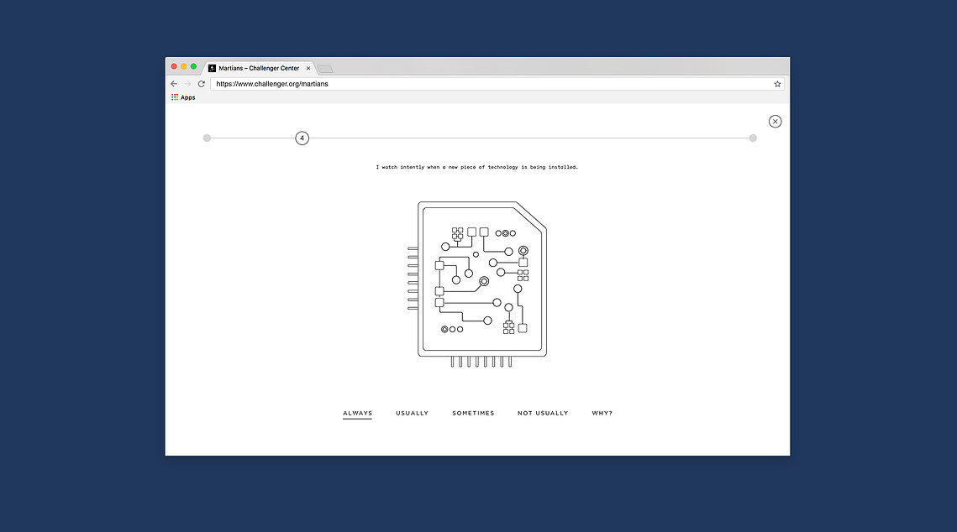Image resolution: width=957 pixels, height=532 pixels.
Task: Click progress step marker 4
Action: point(302,138)
